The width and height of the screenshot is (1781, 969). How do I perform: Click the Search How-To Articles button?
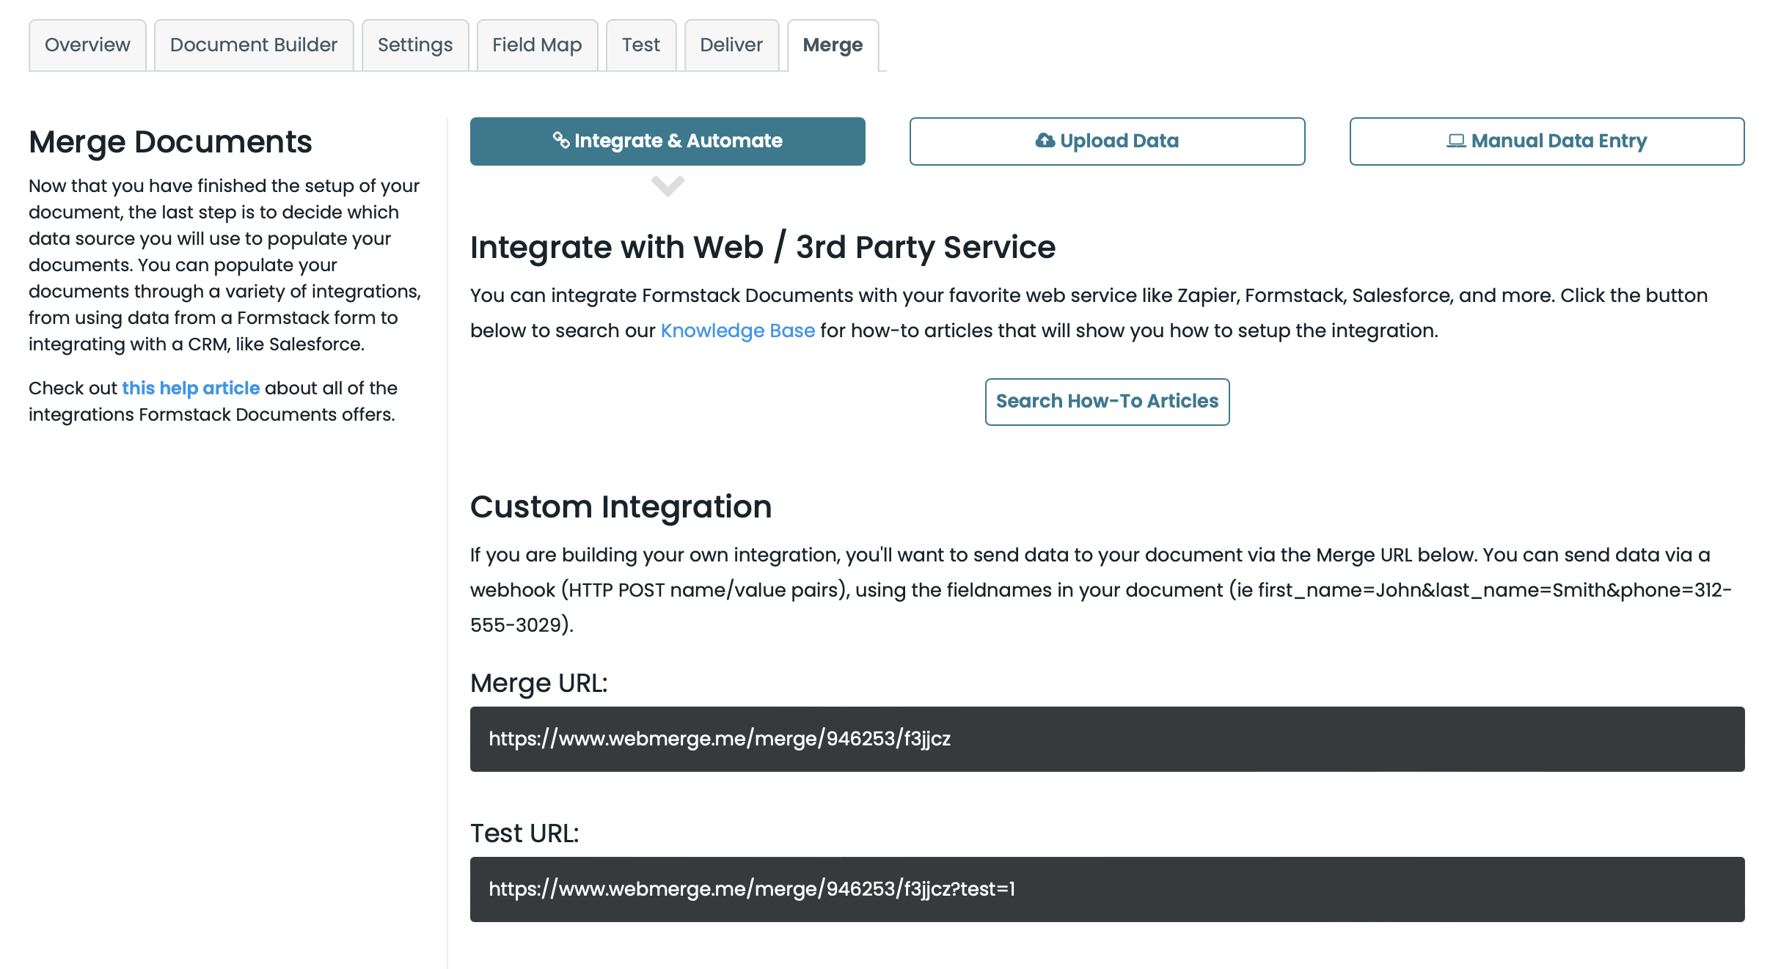click(x=1107, y=401)
